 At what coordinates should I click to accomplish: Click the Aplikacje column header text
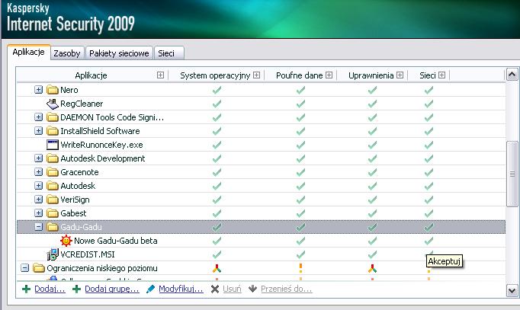(x=91, y=75)
